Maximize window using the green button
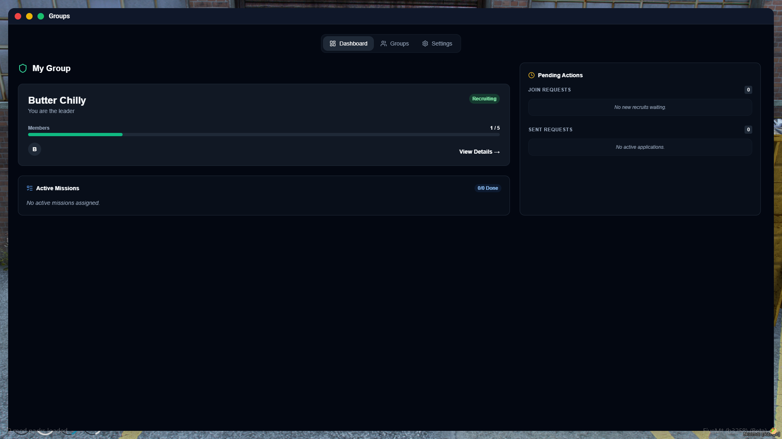Viewport: 782px width, 439px height. point(41,16)
